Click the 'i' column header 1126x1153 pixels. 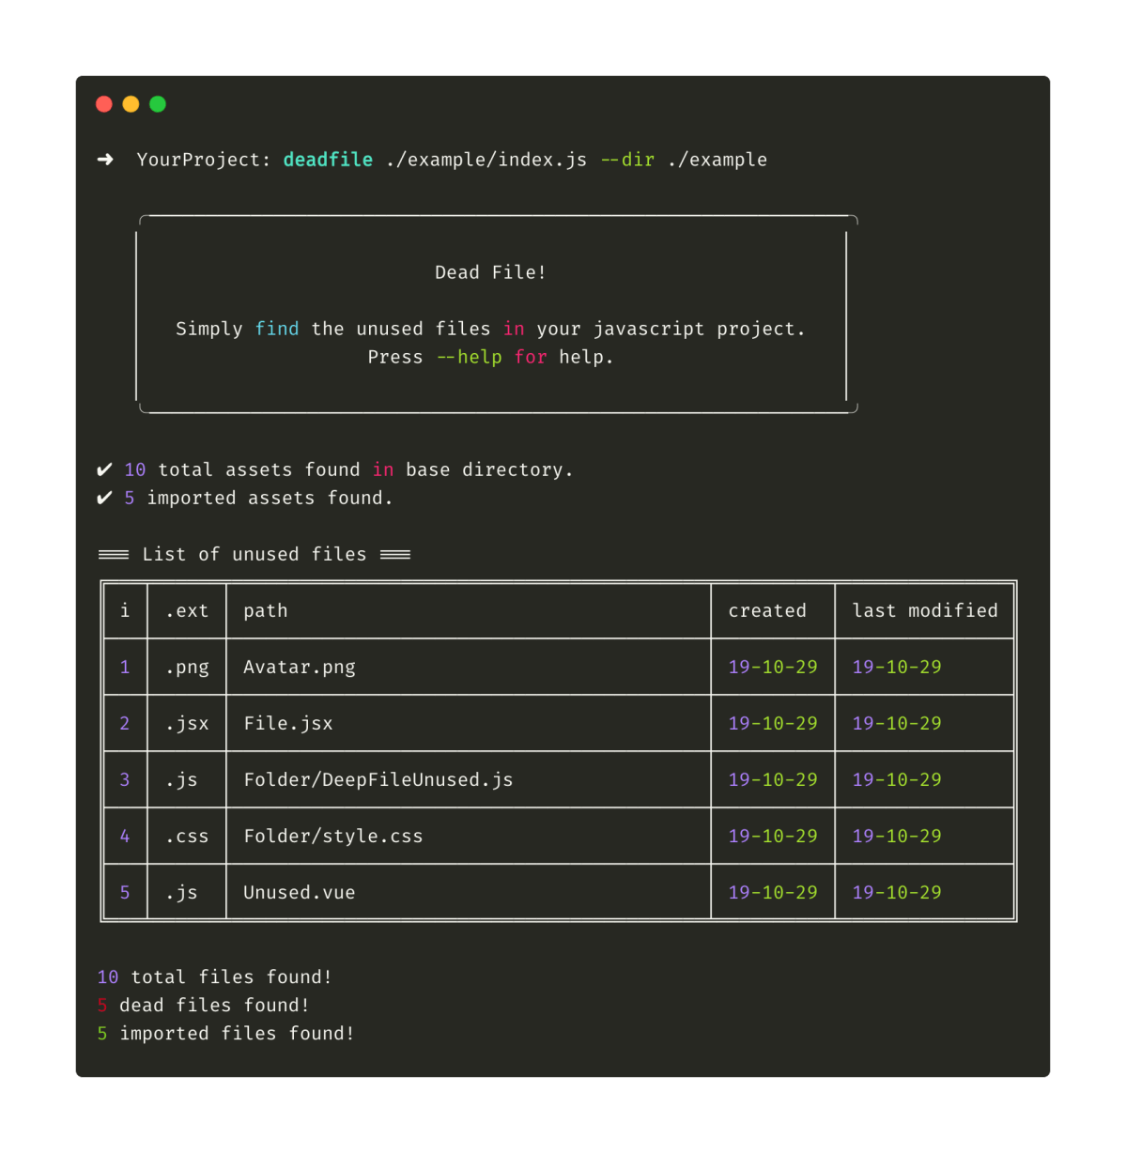[x=125, y=610]
